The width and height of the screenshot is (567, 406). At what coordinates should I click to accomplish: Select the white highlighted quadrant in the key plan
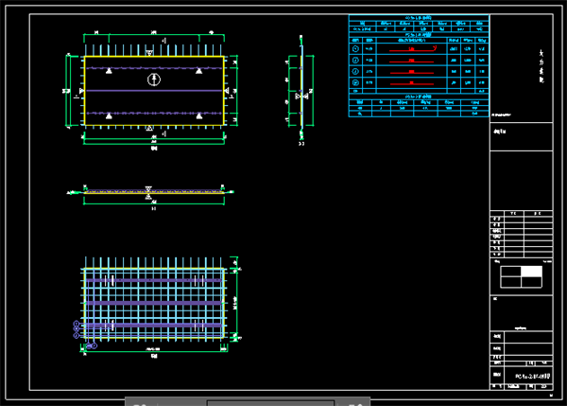pos(531,272)
